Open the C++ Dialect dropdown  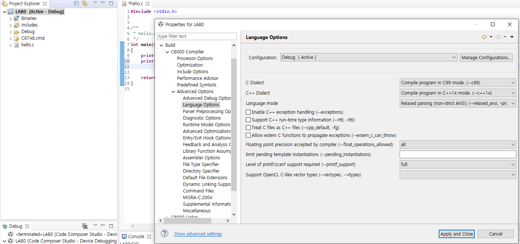point(458,93)
